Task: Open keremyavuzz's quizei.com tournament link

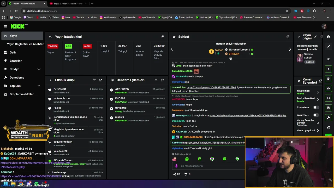Action: pyautogui.click(x=248, y=115)
